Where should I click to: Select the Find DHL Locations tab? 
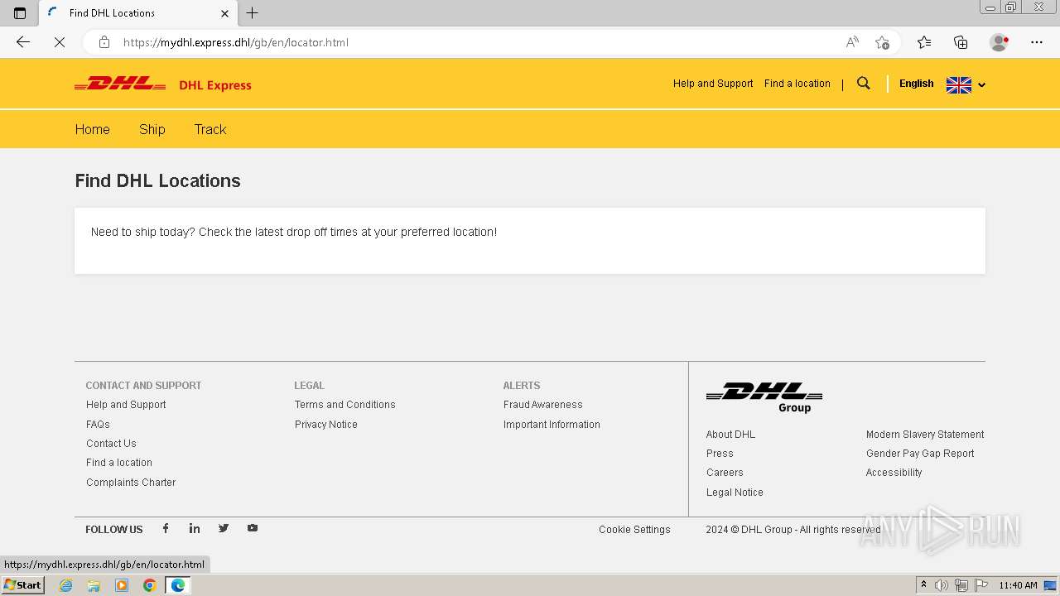coord(138,13)
